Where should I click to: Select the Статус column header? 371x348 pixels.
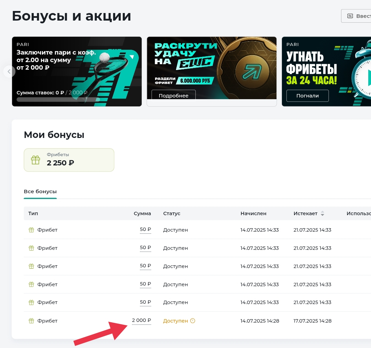coord(171,213)
